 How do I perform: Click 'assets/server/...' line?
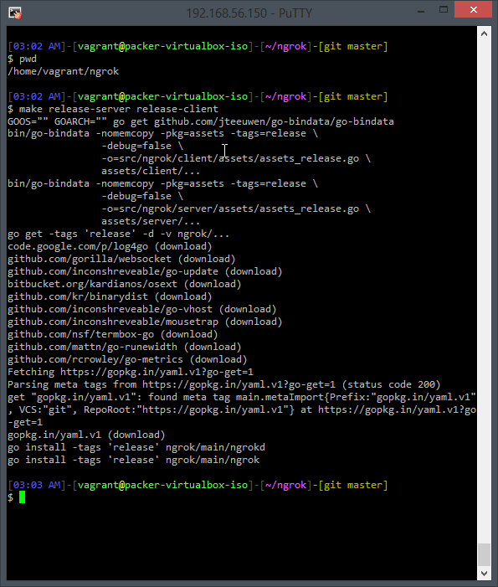pyautogui.click(x=151, y=221)
